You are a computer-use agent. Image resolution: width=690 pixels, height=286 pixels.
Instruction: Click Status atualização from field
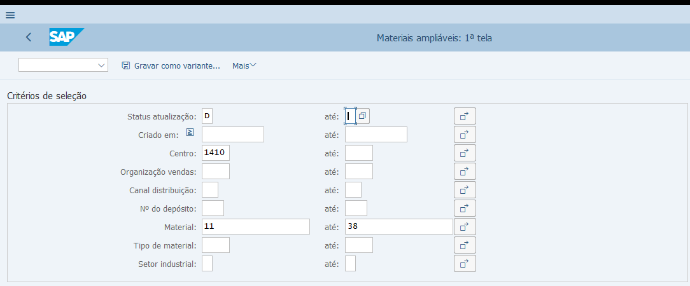pyautogui.click(x=208, y=116)
